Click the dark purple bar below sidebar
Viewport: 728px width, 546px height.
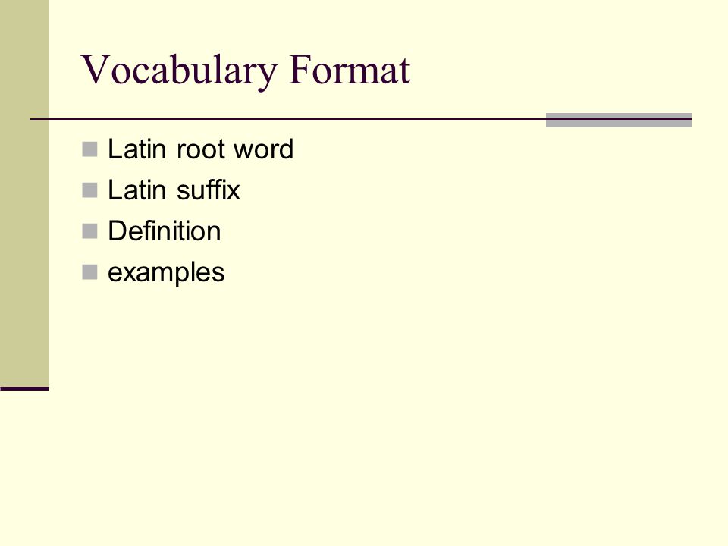pos(24,388)
